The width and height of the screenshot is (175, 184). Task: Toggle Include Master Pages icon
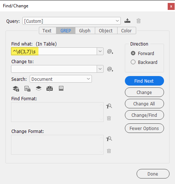(49, 89)
